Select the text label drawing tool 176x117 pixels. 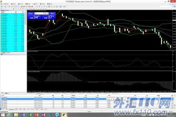[20, 9]
